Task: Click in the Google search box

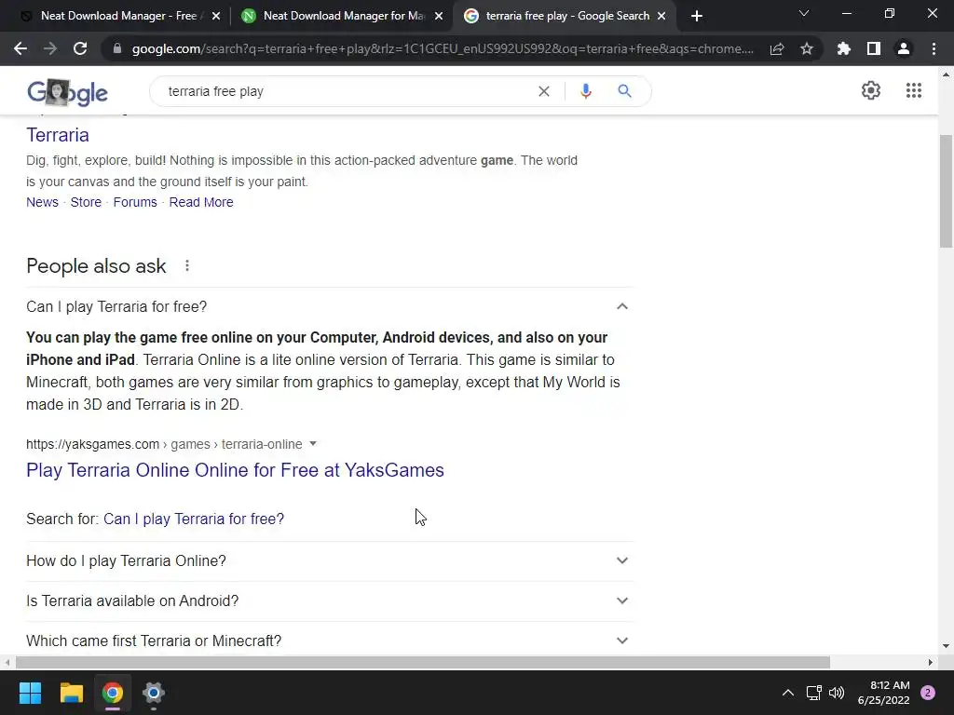Action: [x=347, y=91]
